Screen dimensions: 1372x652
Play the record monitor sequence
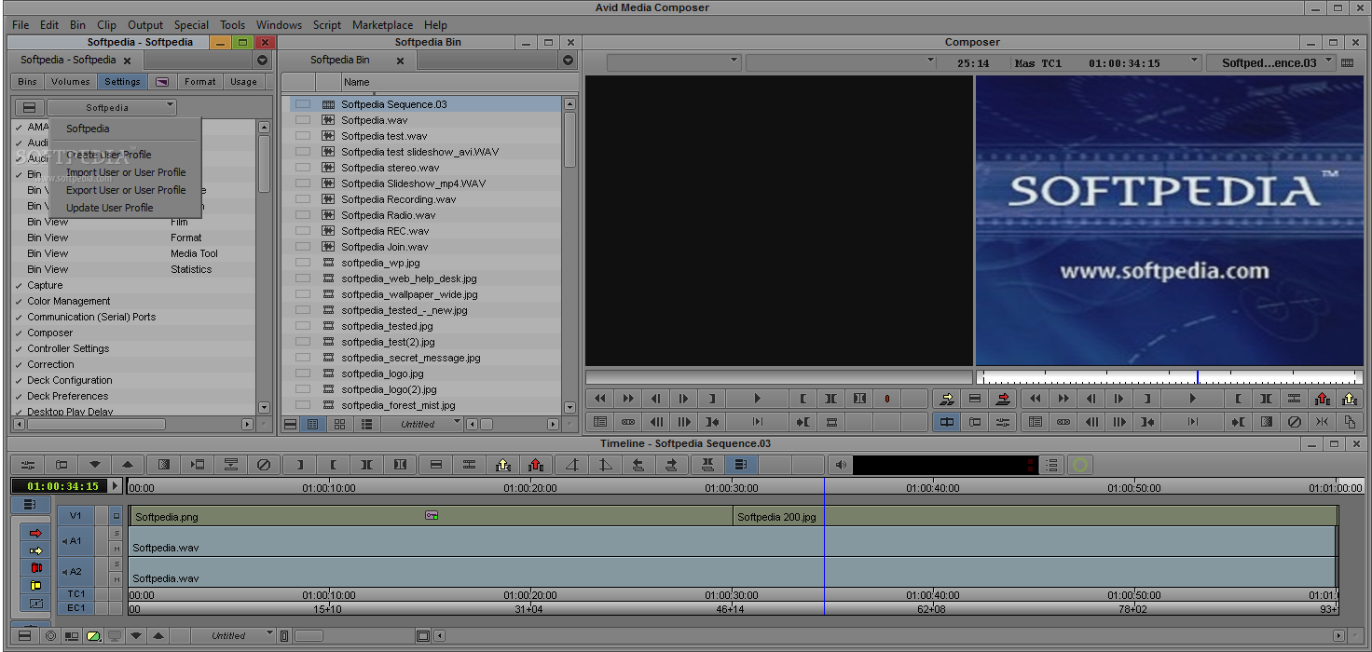pos(1193,399)
